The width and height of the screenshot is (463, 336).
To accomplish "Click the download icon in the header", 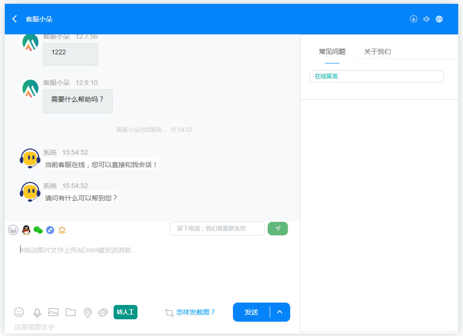I will [x=413, y=19].
